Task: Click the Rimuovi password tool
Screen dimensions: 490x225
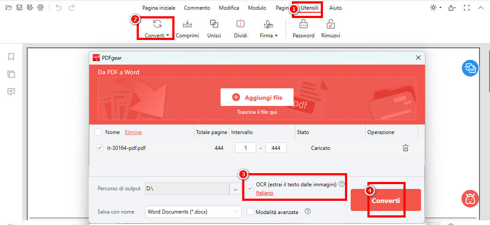Action: tap(330, 29)
